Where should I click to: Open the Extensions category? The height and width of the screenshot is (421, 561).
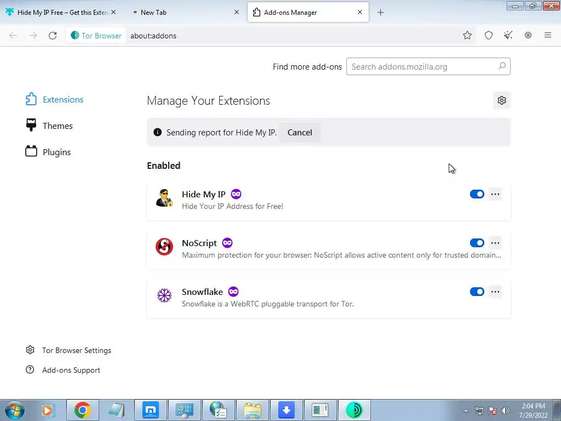click(x=54, y=99)
